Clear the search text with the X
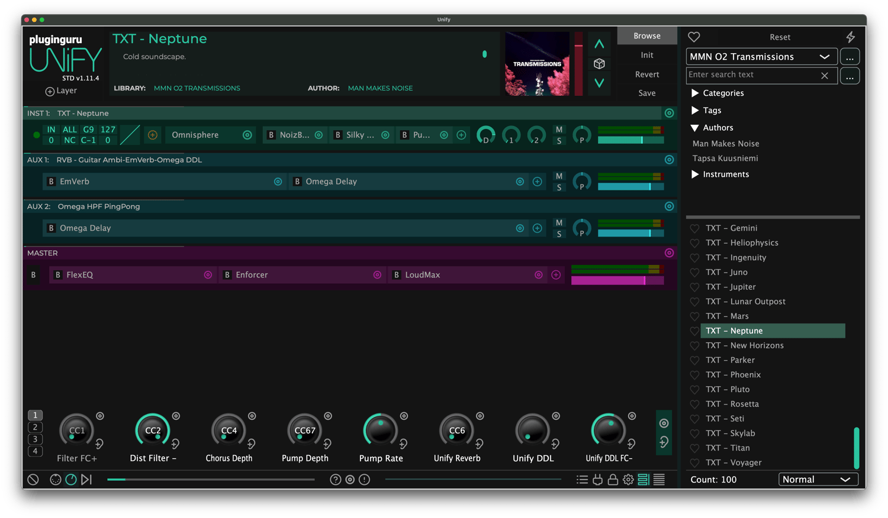The width and height of the screenshot is (888, 518). tap(825, 76)
